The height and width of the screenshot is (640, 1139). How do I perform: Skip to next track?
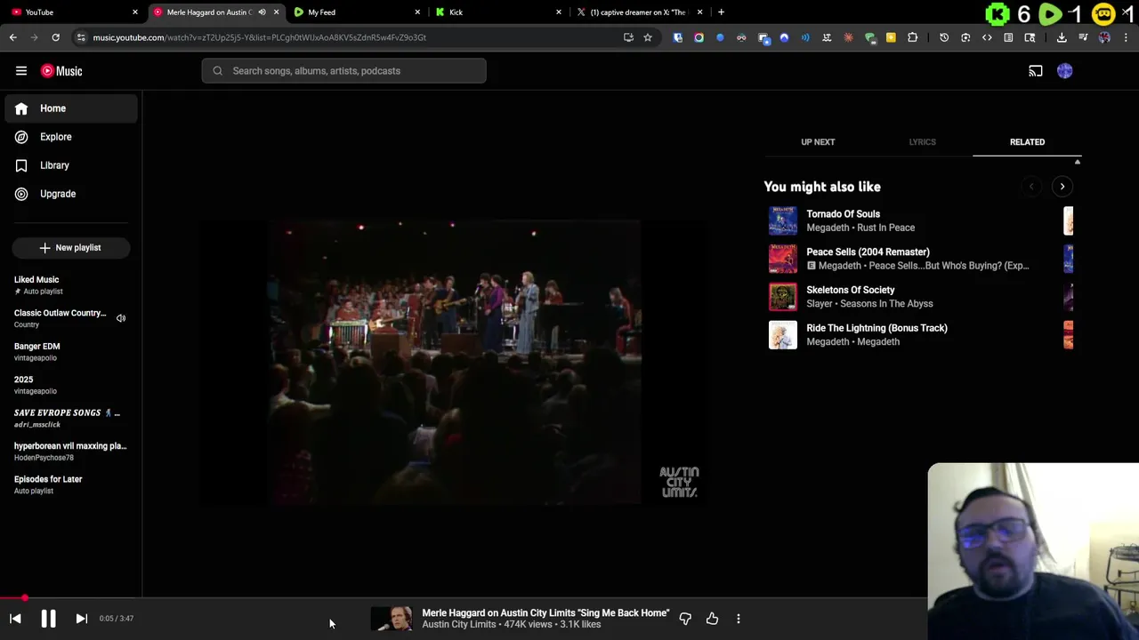(x=81, y=619)
